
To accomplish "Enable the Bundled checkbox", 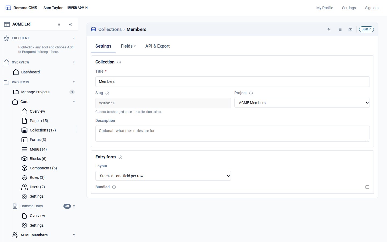I will pos(367,187).
